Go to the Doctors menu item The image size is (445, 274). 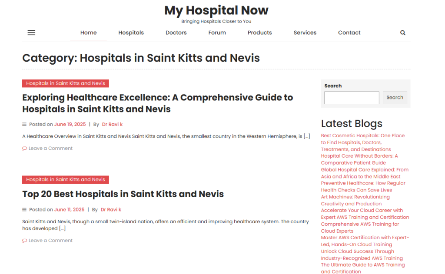pyautogui.click(x=176, y=33)
